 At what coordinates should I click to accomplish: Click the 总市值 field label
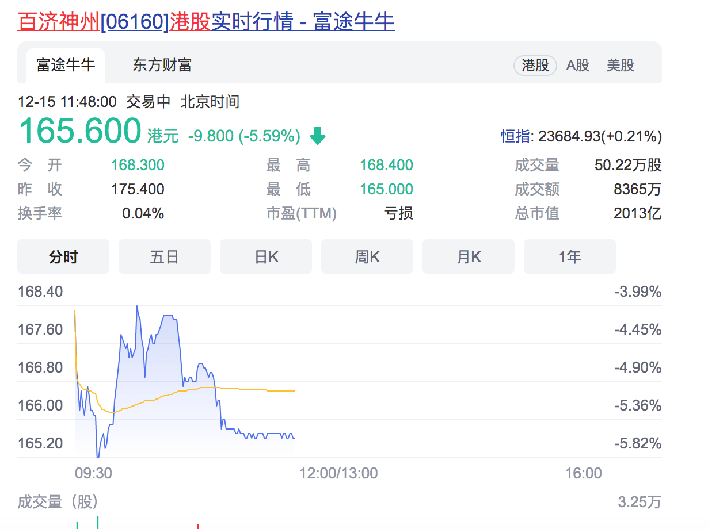pos(537,214)
